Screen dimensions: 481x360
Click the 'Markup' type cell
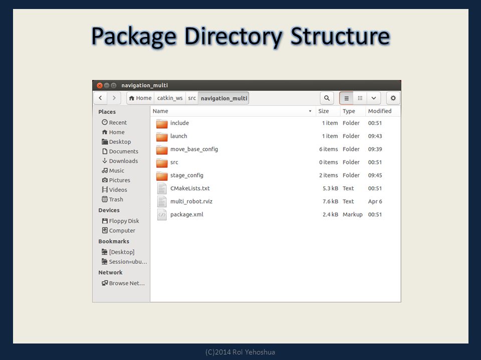352,214
